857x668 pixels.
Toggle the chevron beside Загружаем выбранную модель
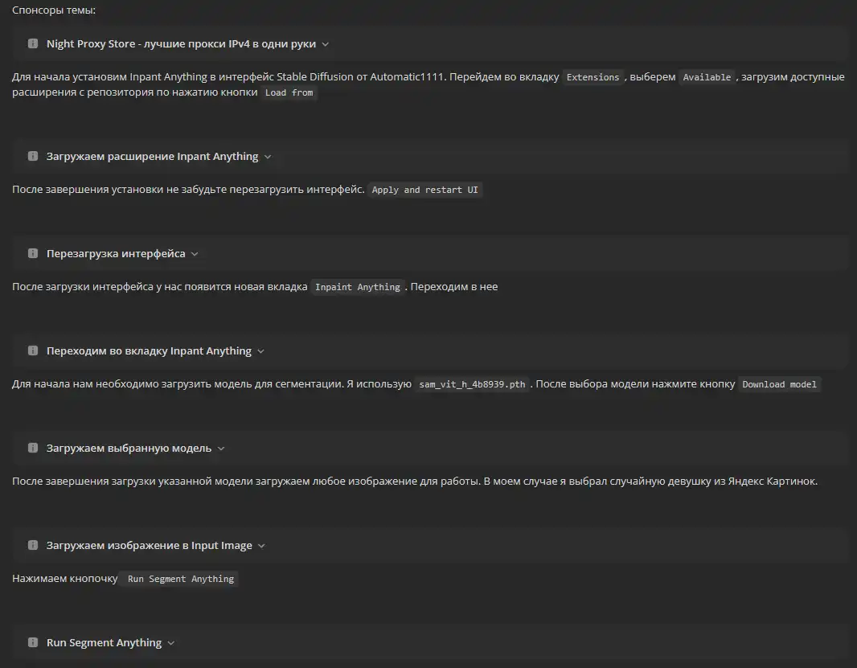(x=221, y=449)
